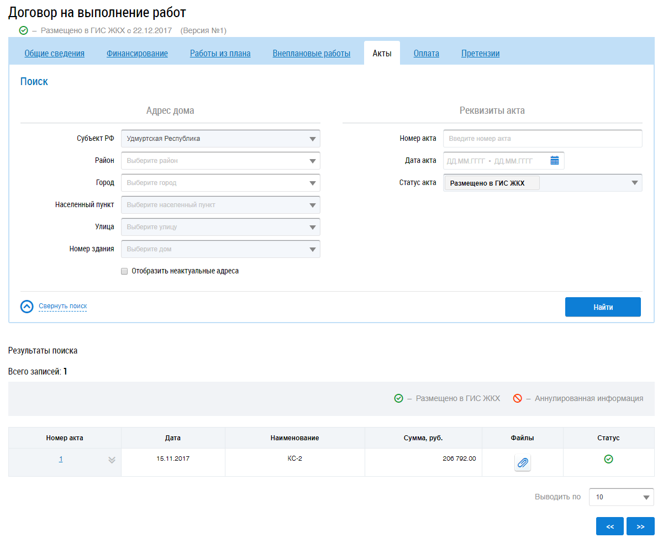Change 'Выводить по' page size dropdown
663x543 pixels.
(x=621, y=497)
